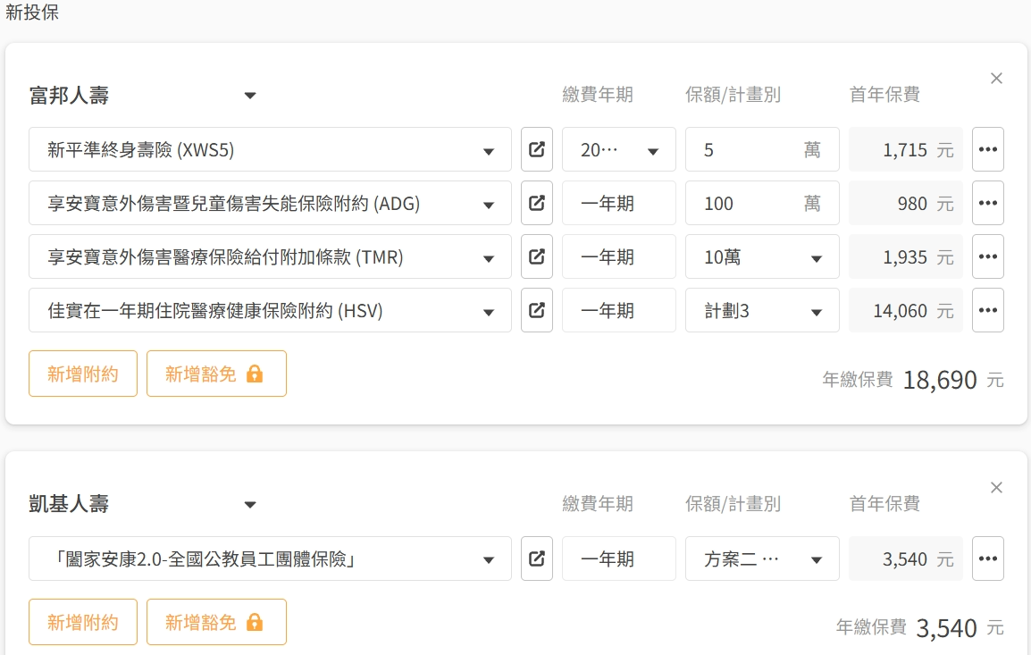This screenshot has width=1031, height=655.
Task: Select first-year premium 3,540 元 in 闔家安康 row
Action: point(905,558)
